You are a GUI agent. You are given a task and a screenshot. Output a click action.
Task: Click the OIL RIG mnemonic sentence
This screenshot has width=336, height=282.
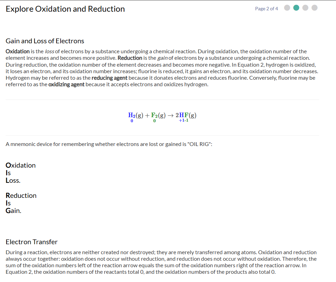pyautogui.click(x=109, y=144)
